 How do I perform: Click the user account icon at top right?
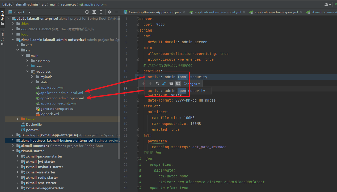[327, 5]
